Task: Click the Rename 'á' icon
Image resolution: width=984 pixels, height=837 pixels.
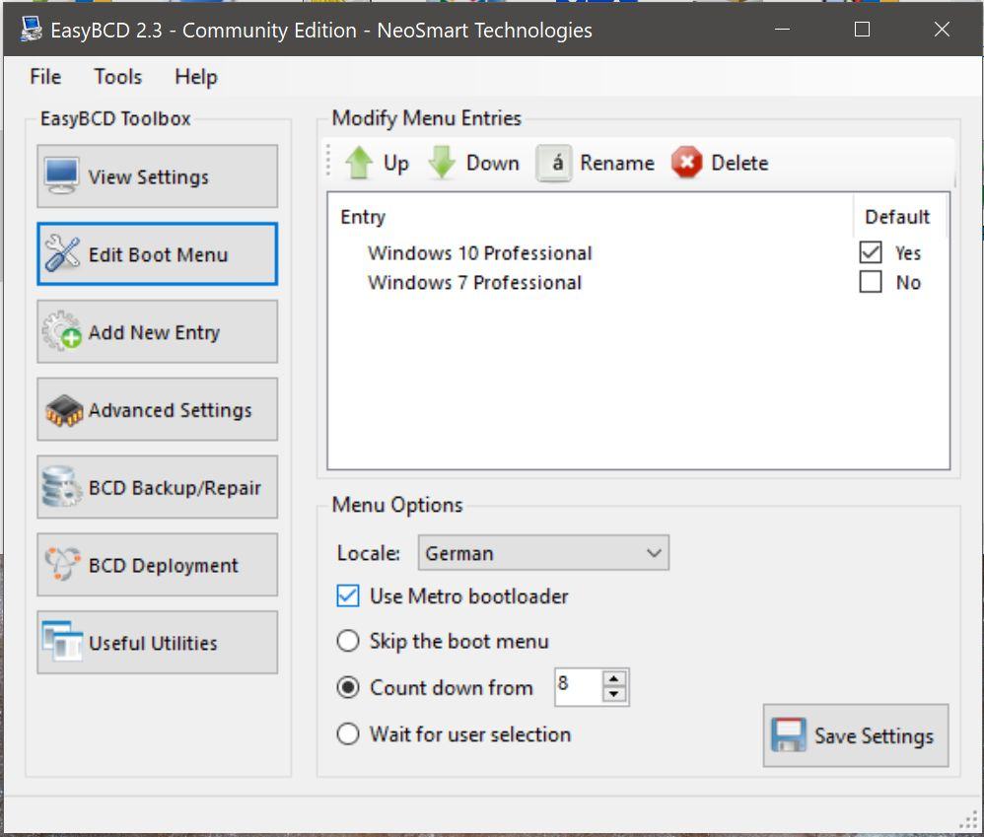Action: coord(553,163)
